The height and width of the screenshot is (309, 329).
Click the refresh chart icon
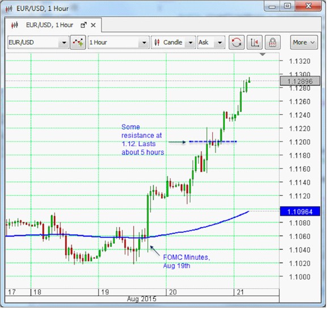tap(237, 42)
